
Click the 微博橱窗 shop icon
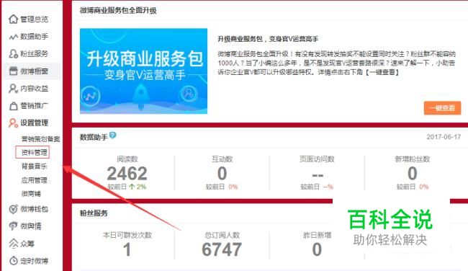[13, 71]
